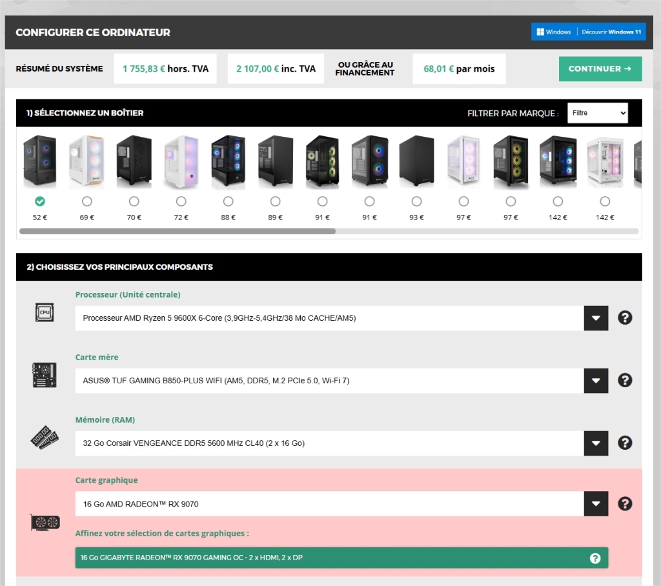Select first 142 € black case radio
Screen dimensions: 661x586
pyautogui.click(x=558, y=201)
